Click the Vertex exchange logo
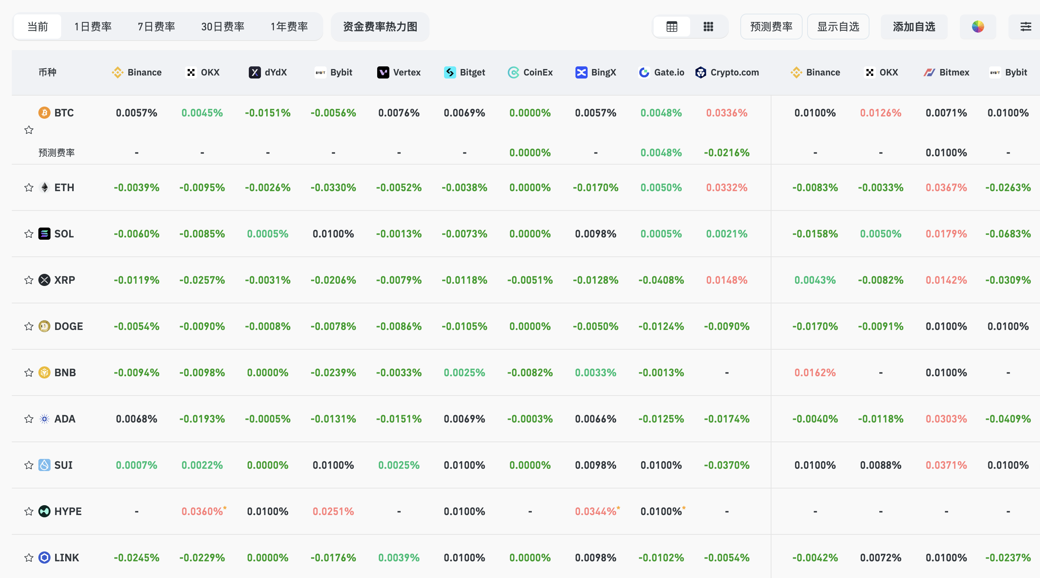Image resolution: width=1040 pixels, height=578 pixels. (x=383, y=72)
